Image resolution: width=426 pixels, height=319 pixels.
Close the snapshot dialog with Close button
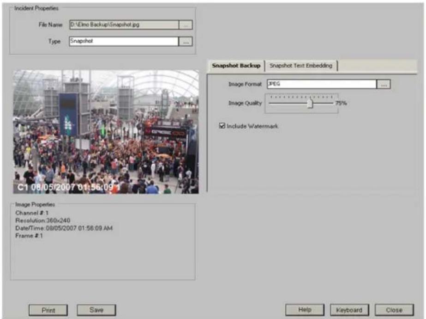pyautogui.click(x=394, y=310)
